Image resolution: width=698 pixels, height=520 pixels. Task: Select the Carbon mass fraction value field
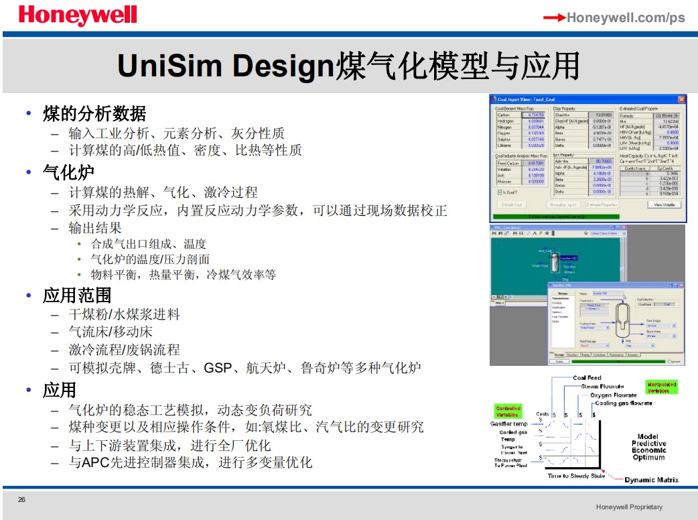coord(533,115)
